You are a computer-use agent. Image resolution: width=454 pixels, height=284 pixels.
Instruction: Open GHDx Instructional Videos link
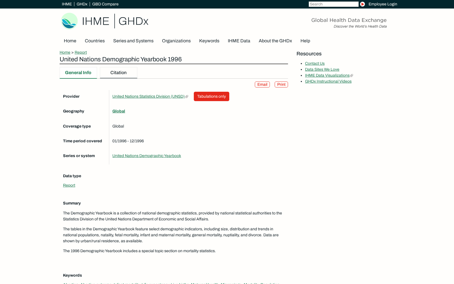pos(328,82)
